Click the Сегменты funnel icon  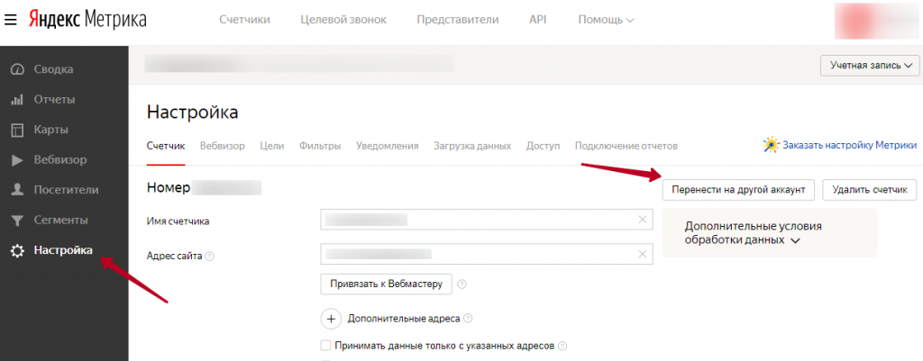click(17, 221)
